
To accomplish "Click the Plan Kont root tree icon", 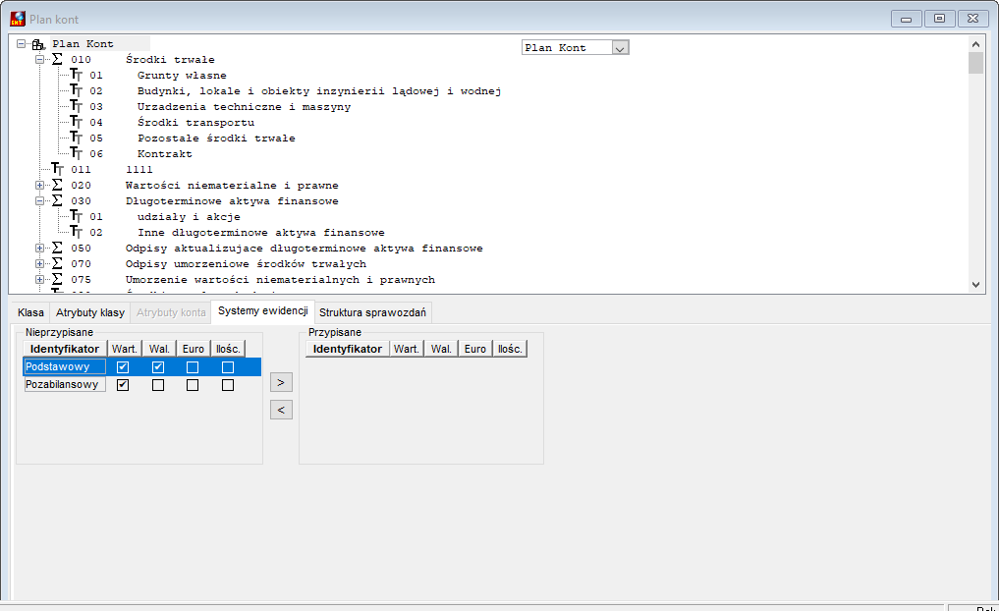I will click(38, 44).
